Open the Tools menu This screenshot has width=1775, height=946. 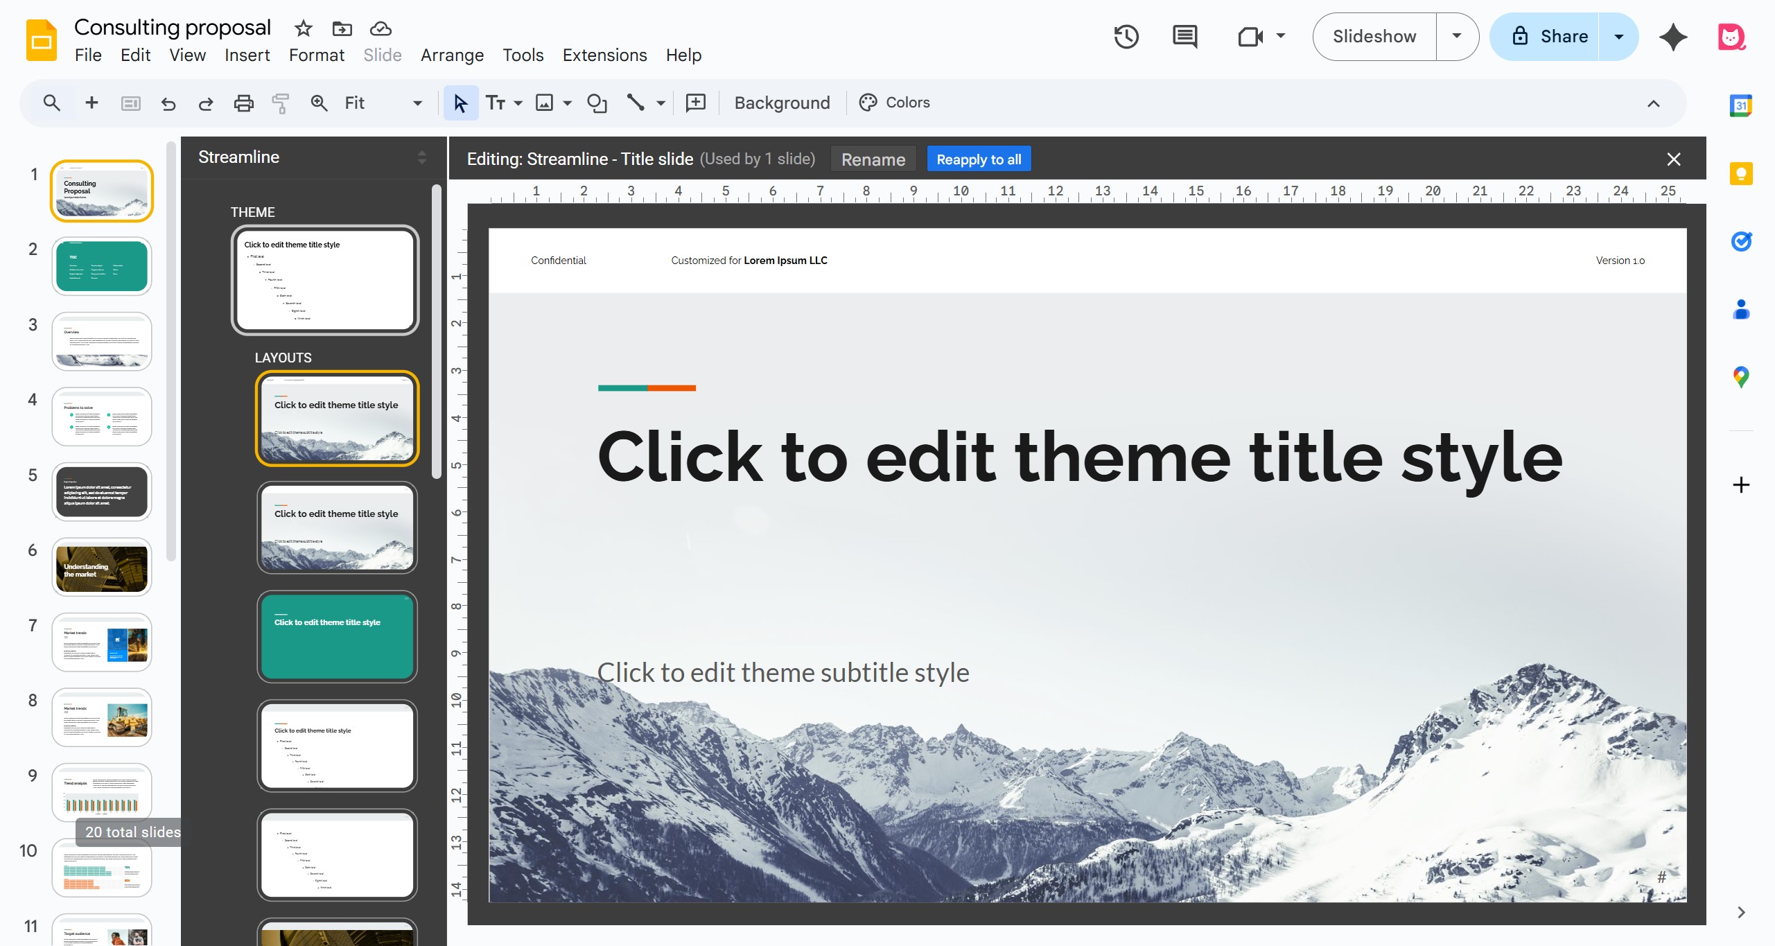coord(523,55)
